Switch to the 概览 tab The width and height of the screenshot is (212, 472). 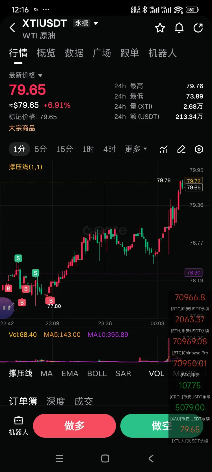[46, 53]
